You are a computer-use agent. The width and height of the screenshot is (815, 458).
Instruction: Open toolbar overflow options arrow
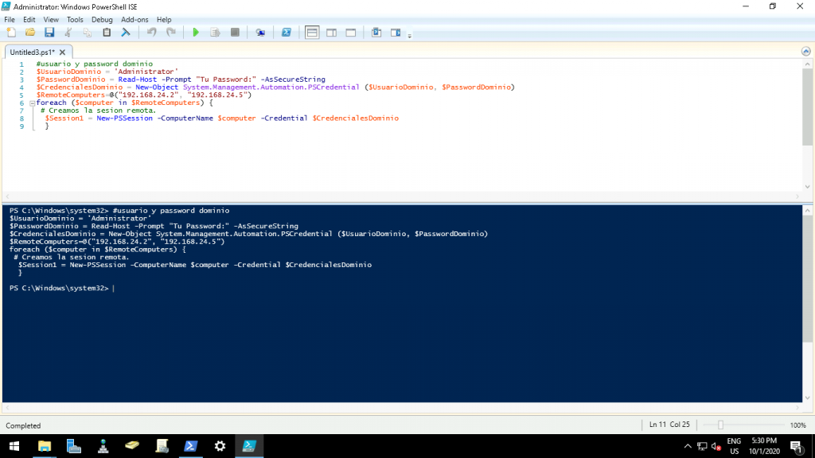pos(410,36)
